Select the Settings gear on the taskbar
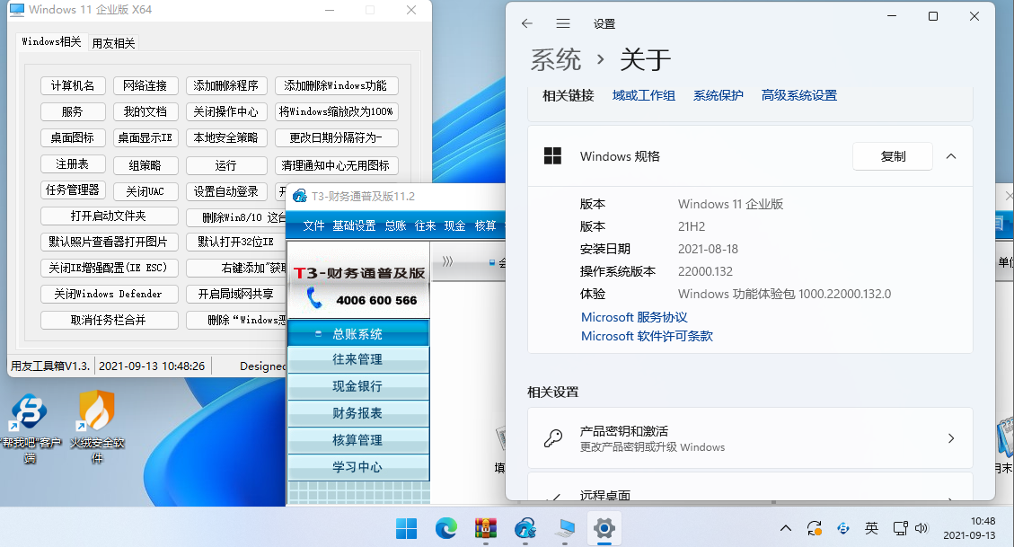 [604, 528]
